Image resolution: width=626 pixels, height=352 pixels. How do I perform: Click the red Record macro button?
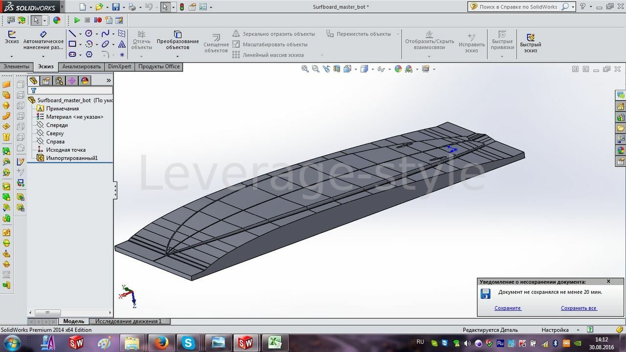98,20
